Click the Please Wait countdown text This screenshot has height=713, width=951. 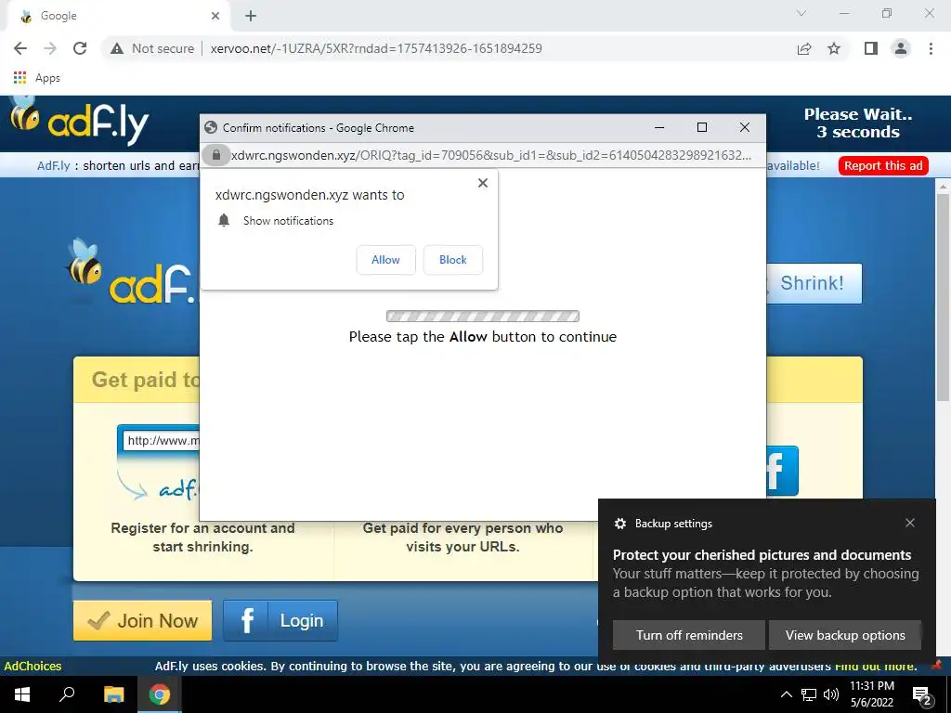point(857,123)
